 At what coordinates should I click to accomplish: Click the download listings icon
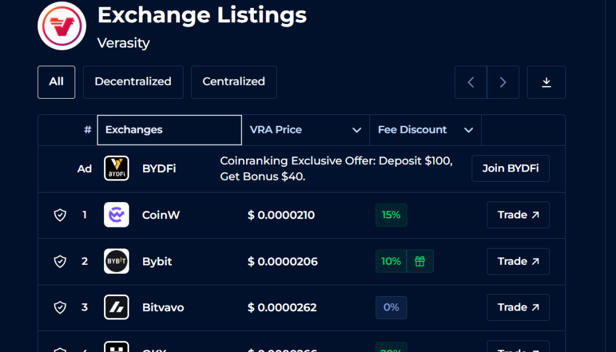pyautogui.click(x=546, y=82)
